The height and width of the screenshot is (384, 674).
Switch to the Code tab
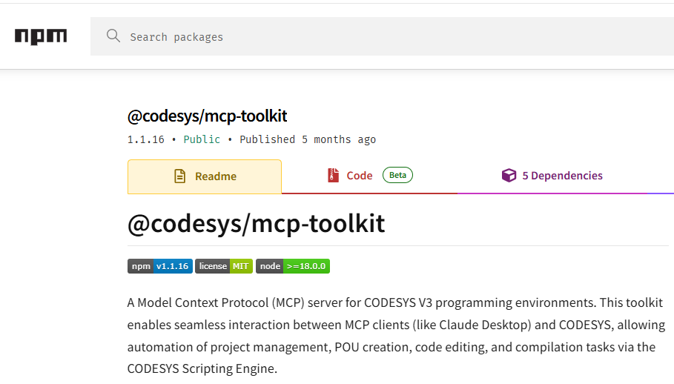click(360, 176)
